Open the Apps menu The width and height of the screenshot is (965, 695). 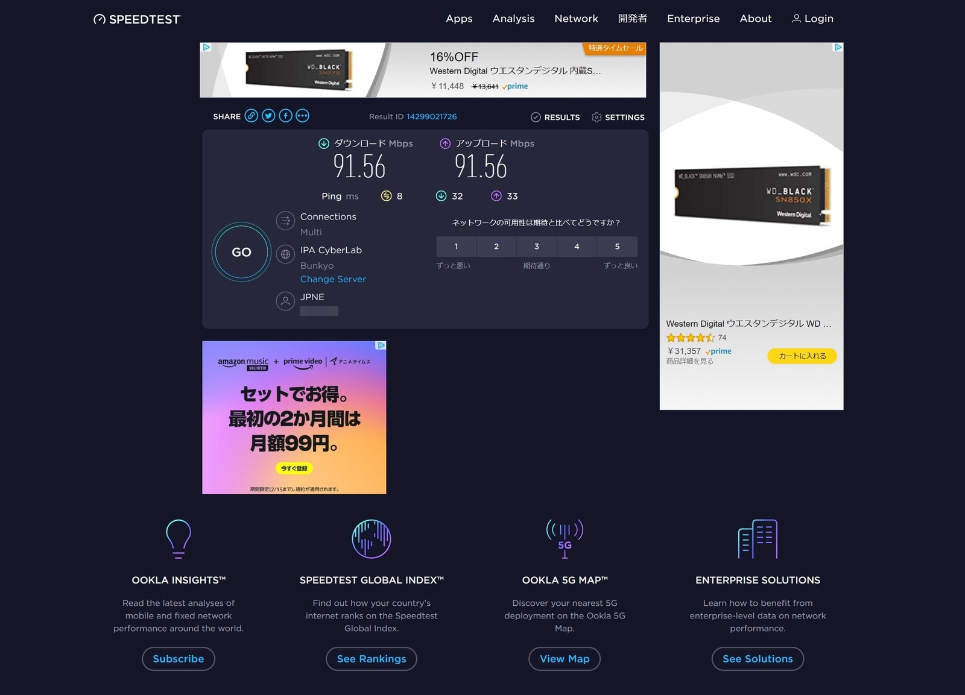[x=459, y=19]
